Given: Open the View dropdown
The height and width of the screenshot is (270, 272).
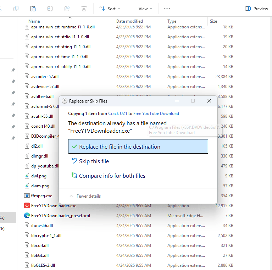Looking at the screenshot, I should pyautogui.click(x=141, y=9).
